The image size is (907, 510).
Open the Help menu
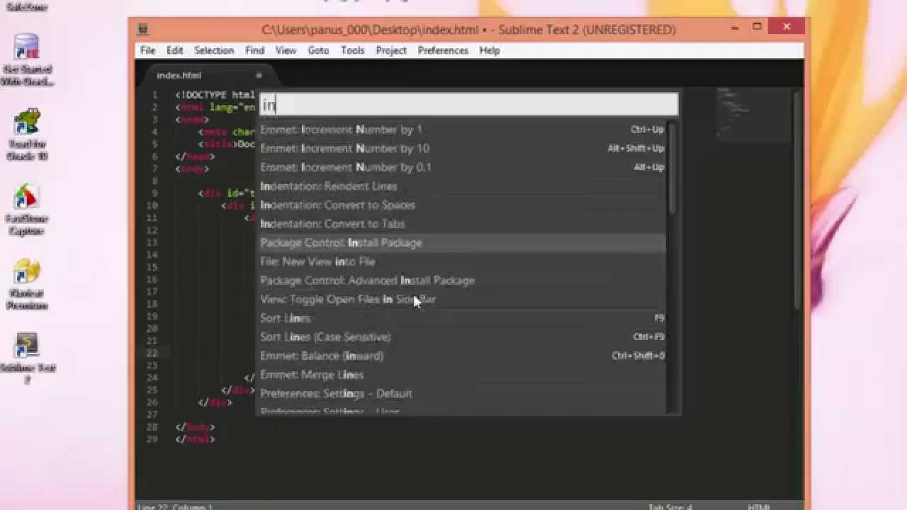490,50
